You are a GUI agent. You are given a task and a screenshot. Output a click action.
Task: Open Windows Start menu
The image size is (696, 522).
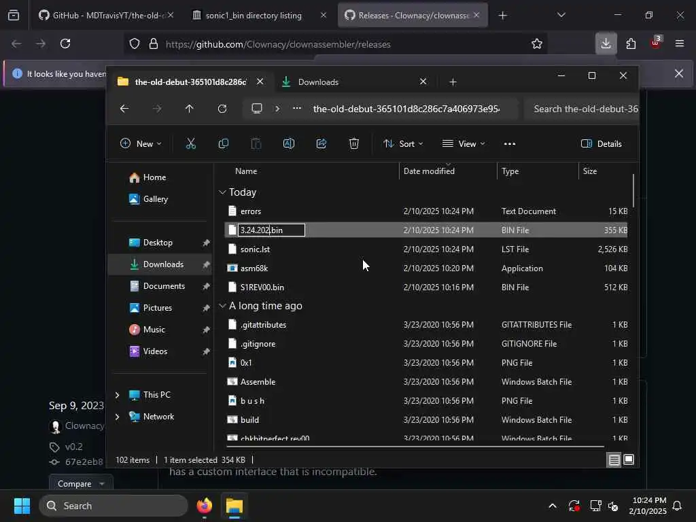(x=22, y=506)
